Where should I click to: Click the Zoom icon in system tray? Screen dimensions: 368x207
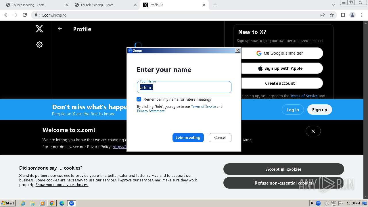pyautogui.click(x=318, y=203)
